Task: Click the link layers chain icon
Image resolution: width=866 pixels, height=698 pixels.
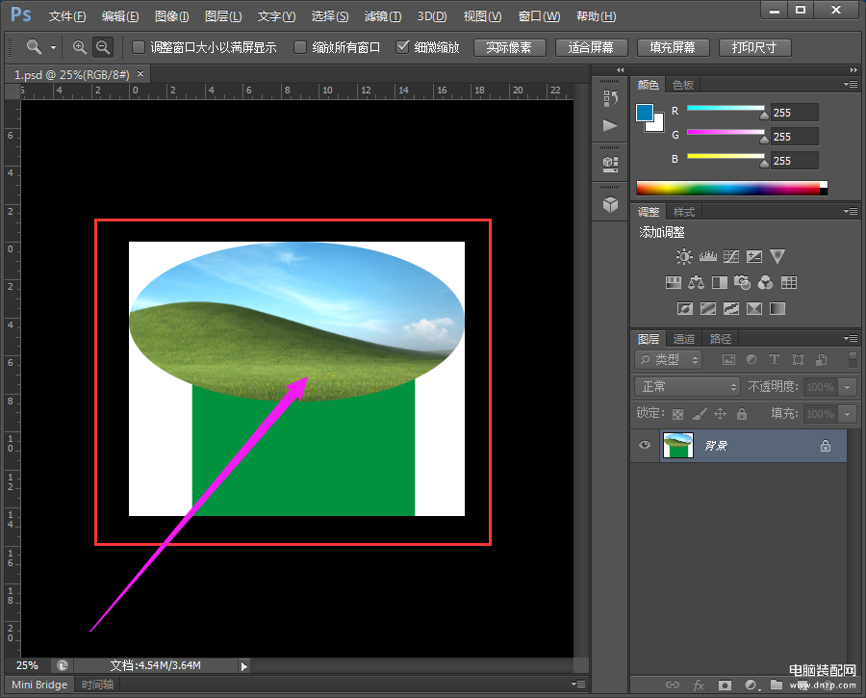Action: (x=673, y=685)
